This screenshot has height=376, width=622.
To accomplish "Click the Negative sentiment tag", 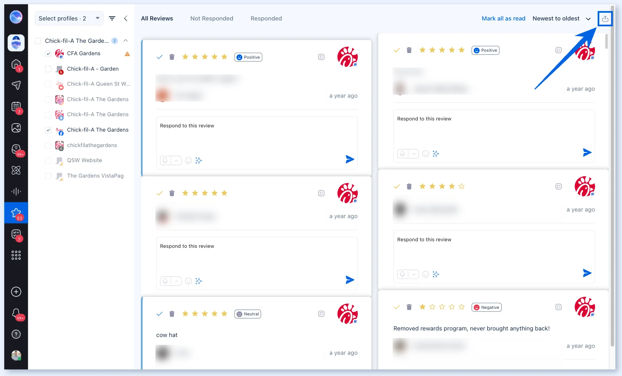I will [487, 307].
